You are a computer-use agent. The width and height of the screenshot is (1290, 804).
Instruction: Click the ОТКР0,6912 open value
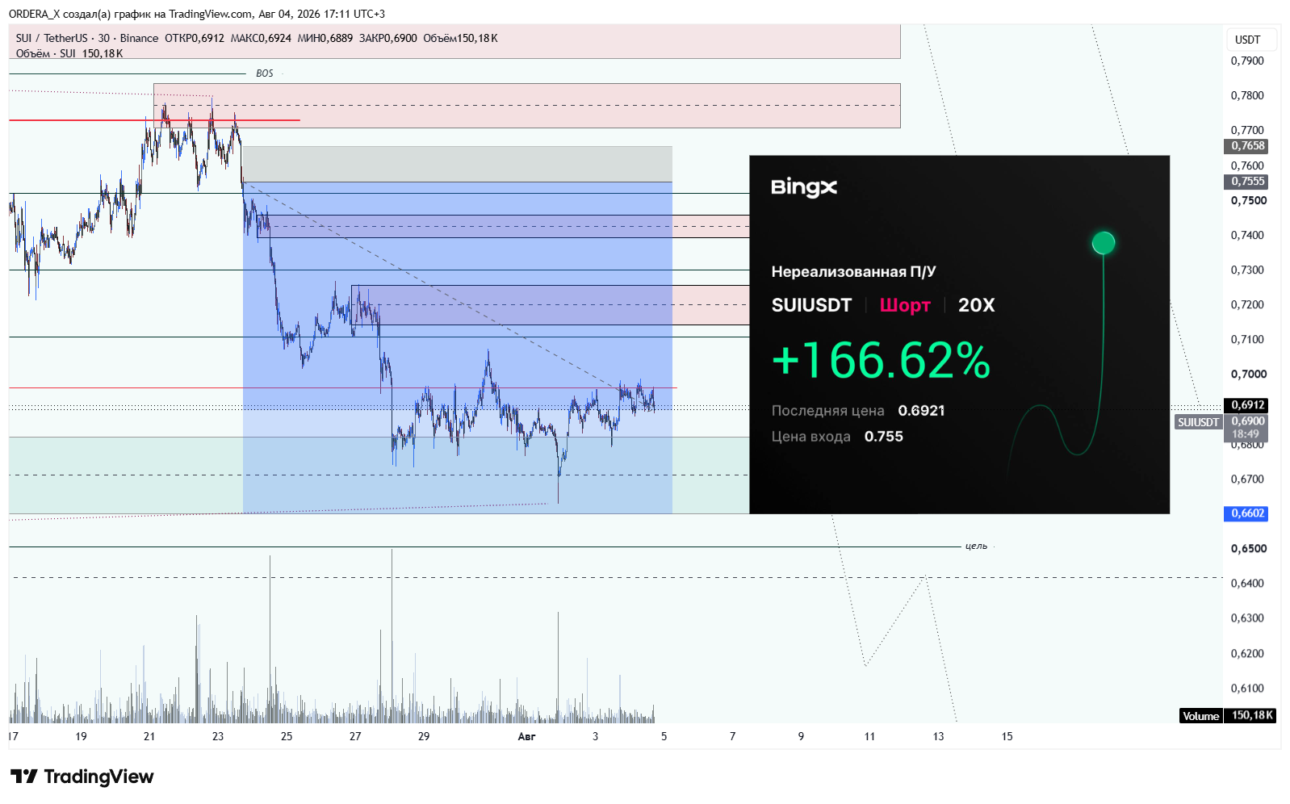(x=195, y=38)
